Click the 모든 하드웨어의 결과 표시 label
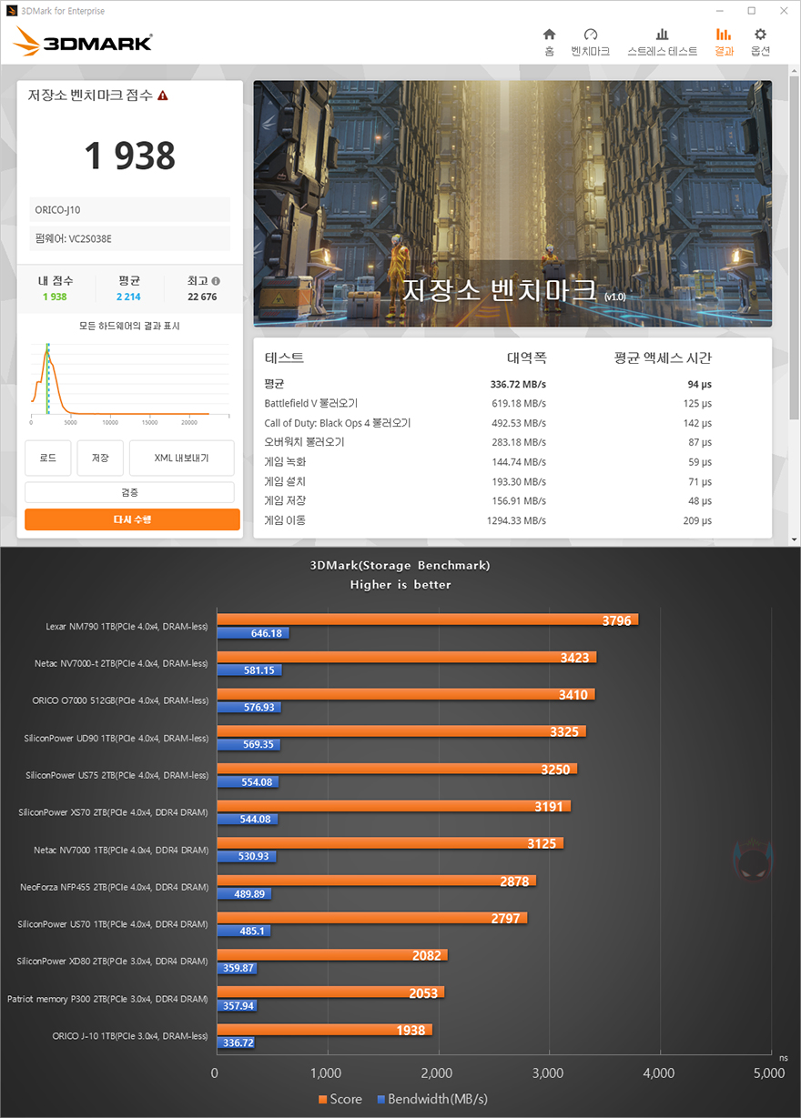Screen dimensions: 801x1118 tap(129, 326)
